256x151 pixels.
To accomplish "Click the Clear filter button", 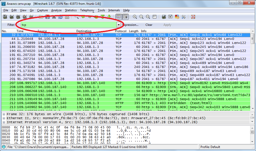I will [149, 25].
